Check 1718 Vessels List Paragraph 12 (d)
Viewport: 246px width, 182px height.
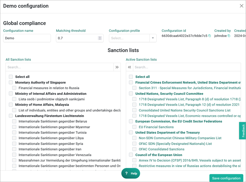(x=134, y=105)
